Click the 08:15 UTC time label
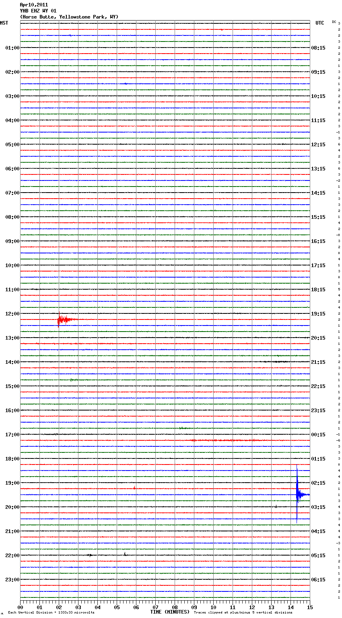 (x=318, y=48)
